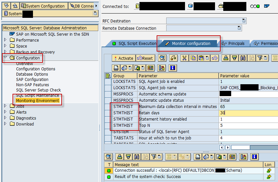The height and width of the screenshot is (182, 278).
Task: Click the Activate button in the parameter toolbar
Action: [124, 58]
